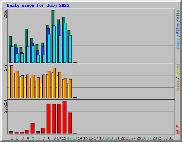Click the orange Sites legend label

pos(178,86)
